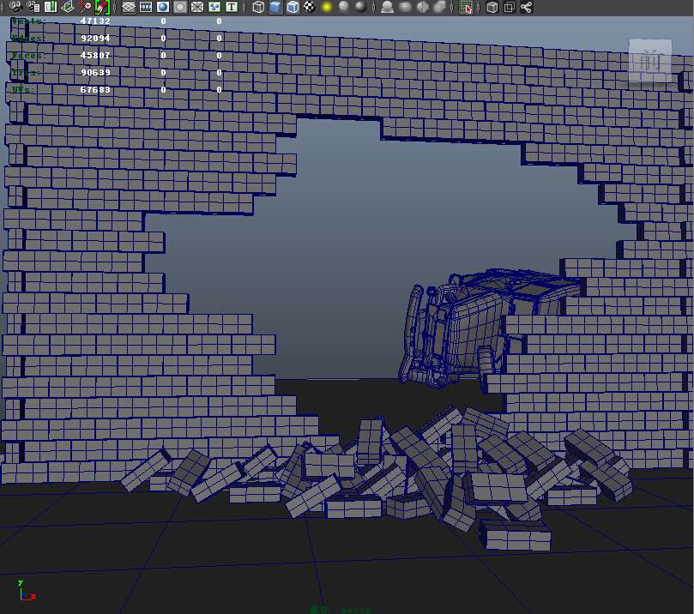The height and width of the screenshot is (614, 694).
Task: Toggle the viewport Grid display
Action: [129, 7]
